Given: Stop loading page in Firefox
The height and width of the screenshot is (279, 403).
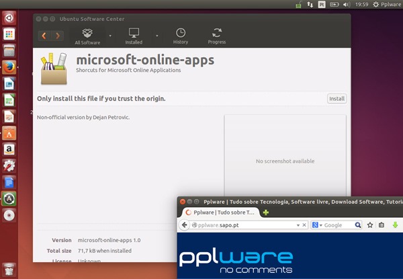Looking at the screenshot, I should [304, 225].
